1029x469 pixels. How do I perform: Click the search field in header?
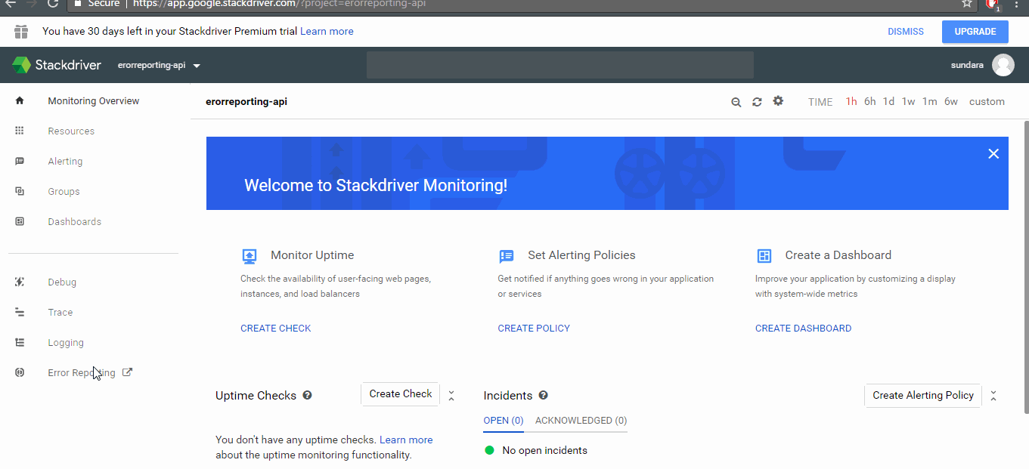click(x=560, y=65)
